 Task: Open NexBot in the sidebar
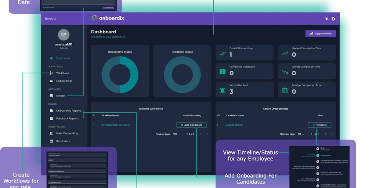61,96
